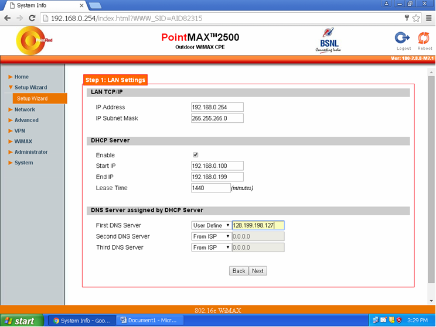Click the Back button
The height and width of the screenshot is (327, 436).
239,271
